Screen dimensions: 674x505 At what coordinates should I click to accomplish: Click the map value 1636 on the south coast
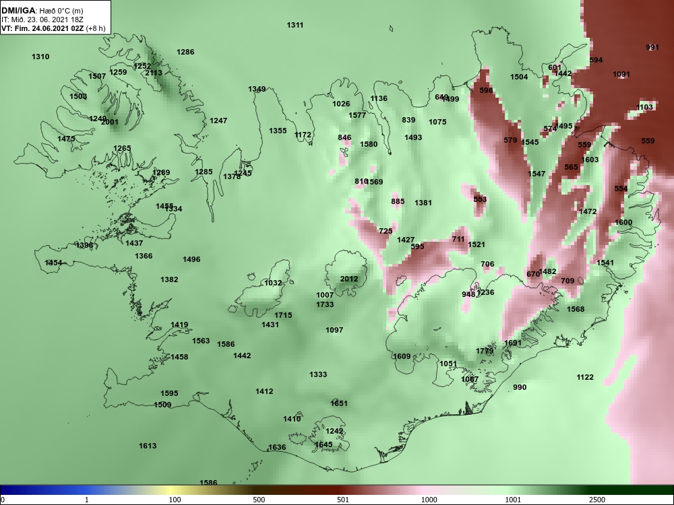click(277, 448)
